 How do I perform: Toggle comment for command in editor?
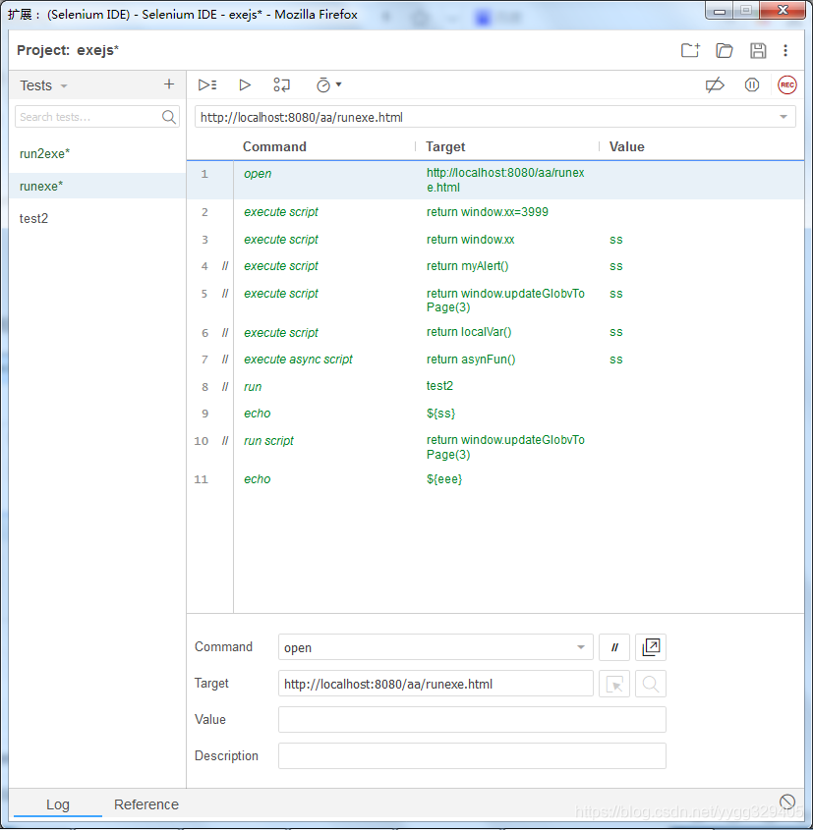[x=613, y=647]
